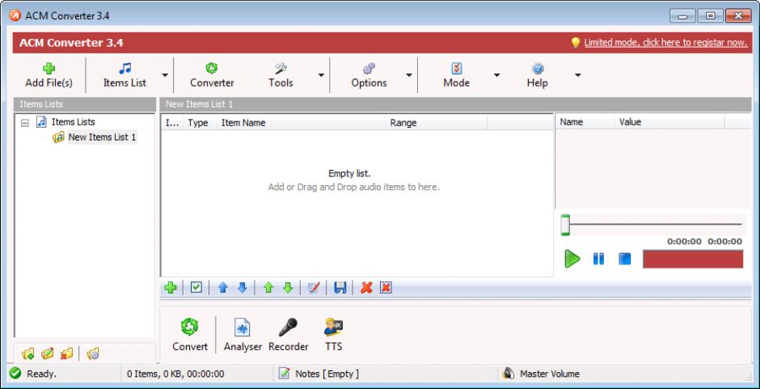Screen dimensions: 760x389
Task: Click the 0 Items, 0 KB status text
Action: point(175,374)
